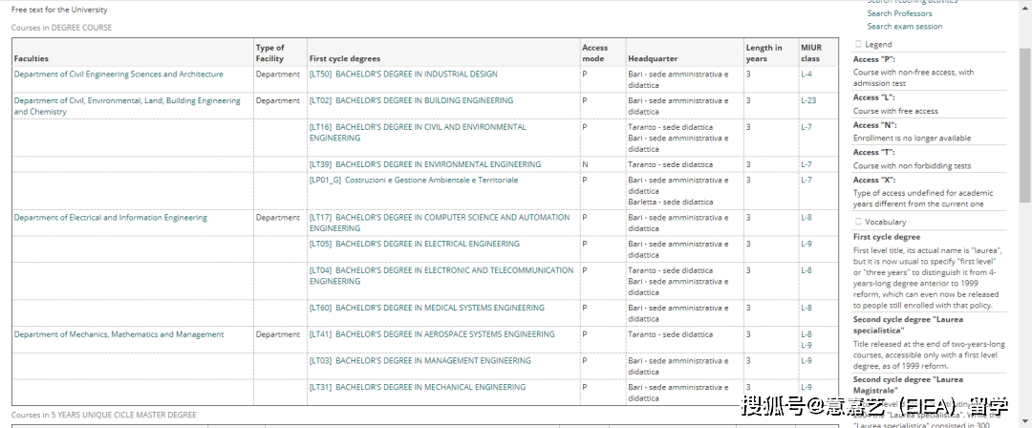Open Search exam session link
Screen dimensions: 1032x428
point(904,27)
